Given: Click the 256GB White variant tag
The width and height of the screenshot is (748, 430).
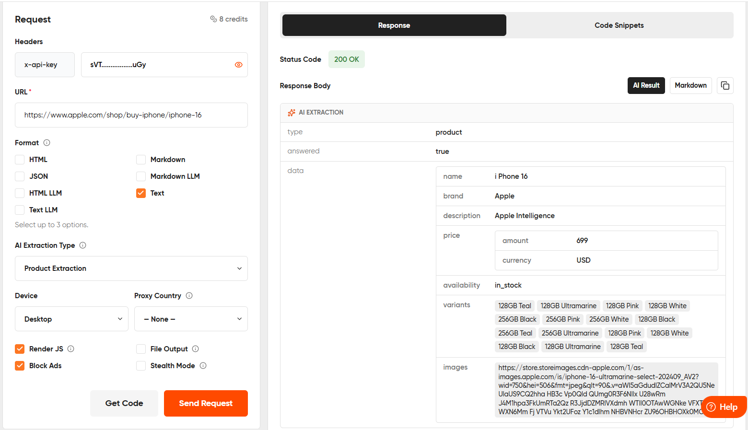Looking at the screenshot, I should [609, 319].
